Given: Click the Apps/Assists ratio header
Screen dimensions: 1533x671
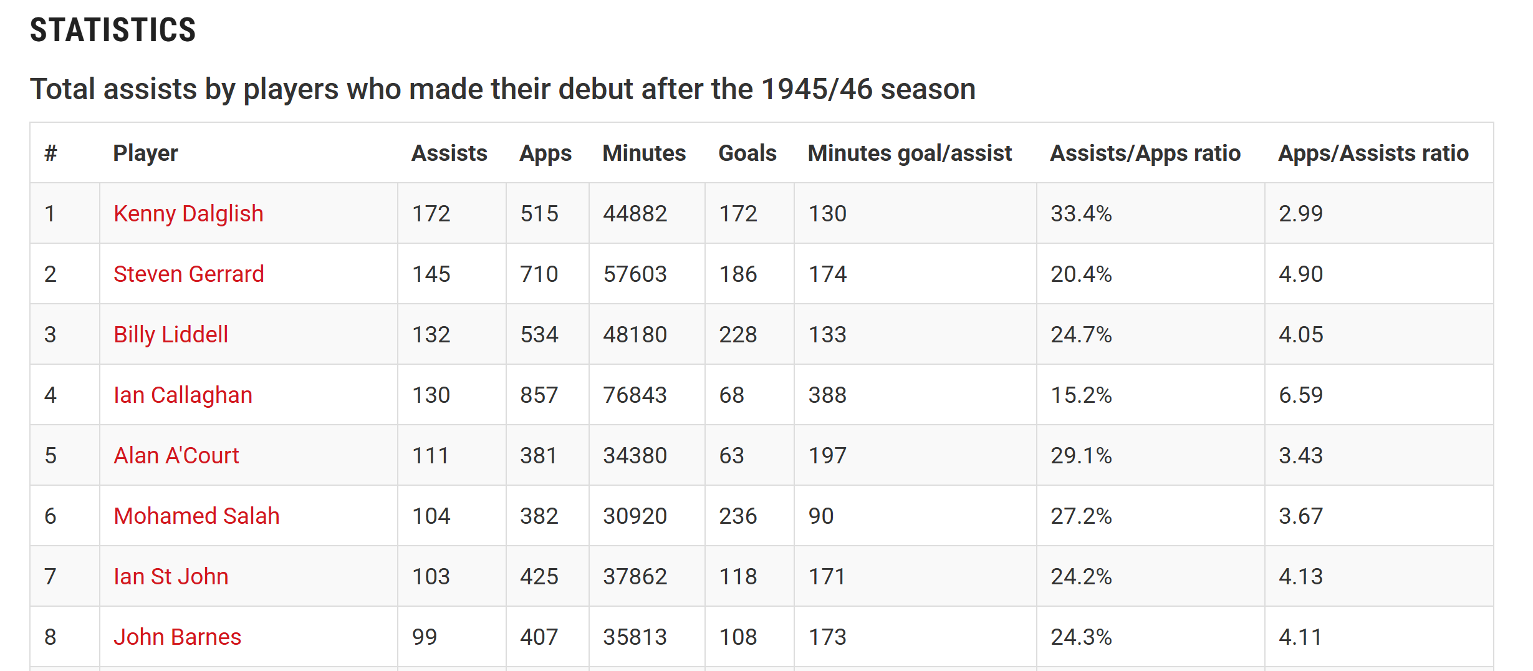Looking at the screenshot, I should click(1373, 153).
